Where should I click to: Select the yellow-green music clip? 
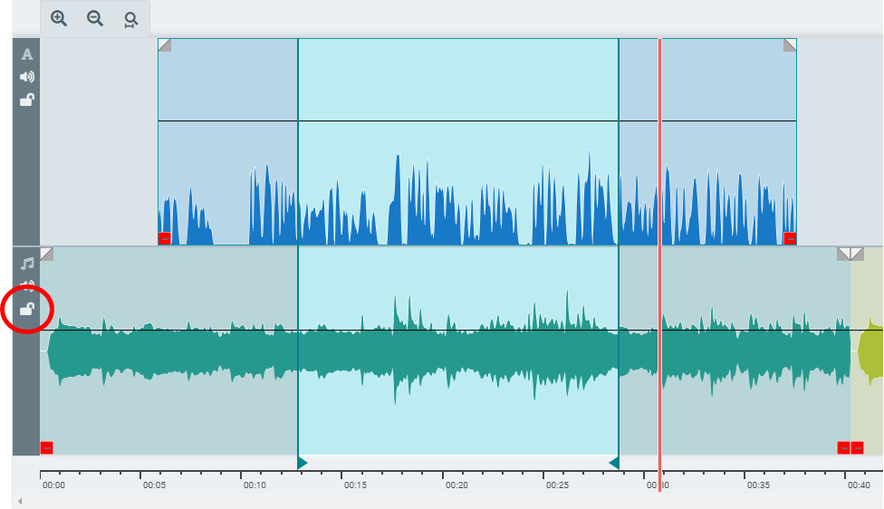click(870, 353)
